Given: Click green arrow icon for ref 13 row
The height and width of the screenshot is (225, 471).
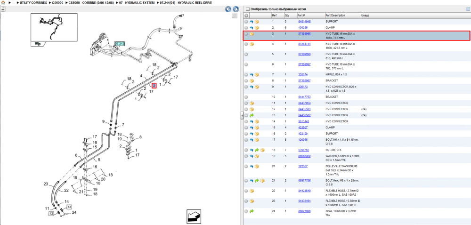Looking at the screenshot, I should pyautogui.click(x=252, y=115).
